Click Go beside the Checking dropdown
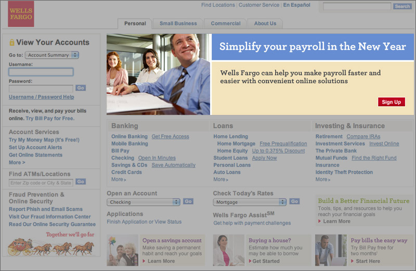The height and width of the screenshot is (271, 416). point(188,201)
